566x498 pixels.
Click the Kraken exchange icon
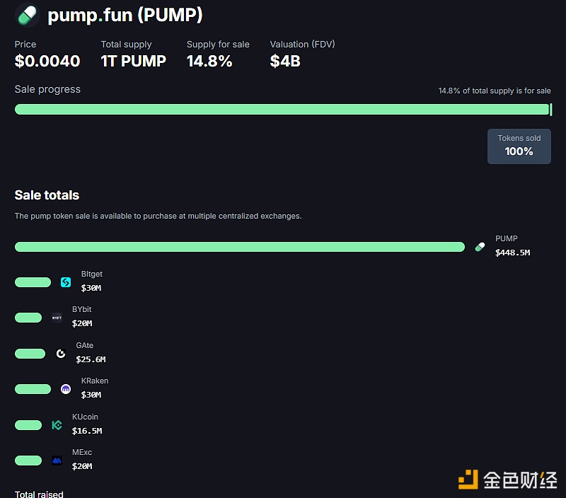[65, 388]
